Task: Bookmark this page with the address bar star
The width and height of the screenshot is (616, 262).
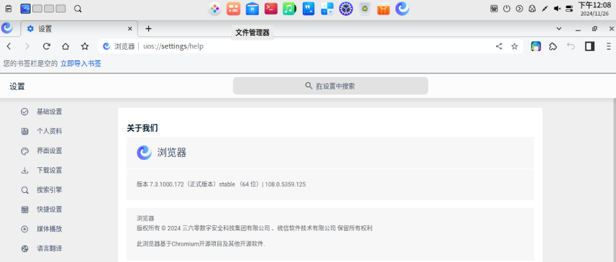Action: [515, 46]
